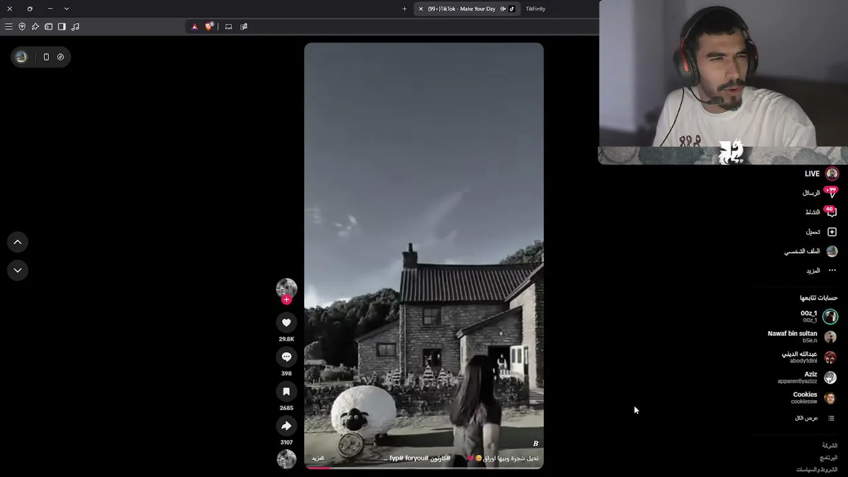Open the wallet icon in browser toolbar

click(48, 26)
